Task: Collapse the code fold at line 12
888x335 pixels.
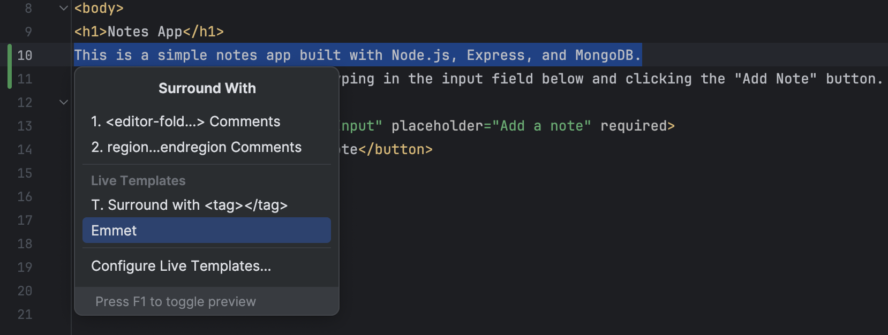Action: 63,102
